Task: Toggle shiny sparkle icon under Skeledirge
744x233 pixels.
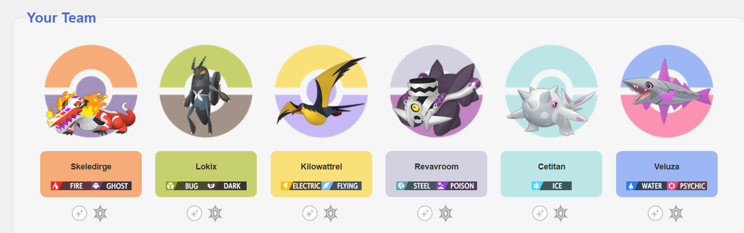Action: point(79,213)
